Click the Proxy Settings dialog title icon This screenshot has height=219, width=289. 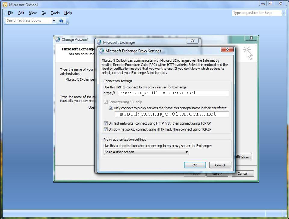coord(102,51)
